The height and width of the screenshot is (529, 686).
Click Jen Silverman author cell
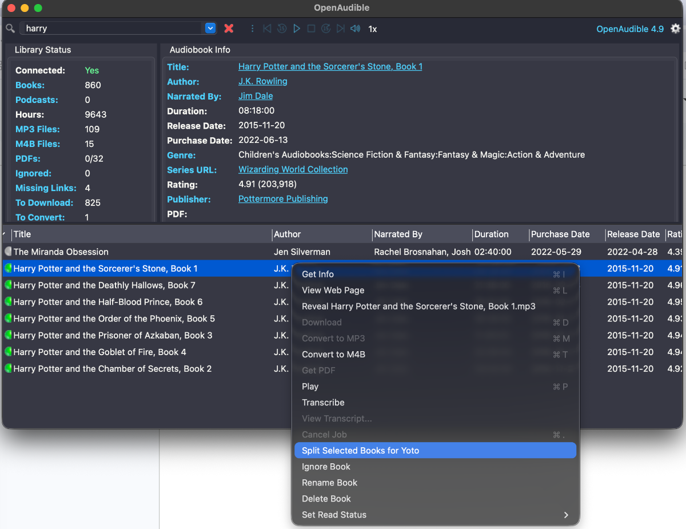point(302,252)
